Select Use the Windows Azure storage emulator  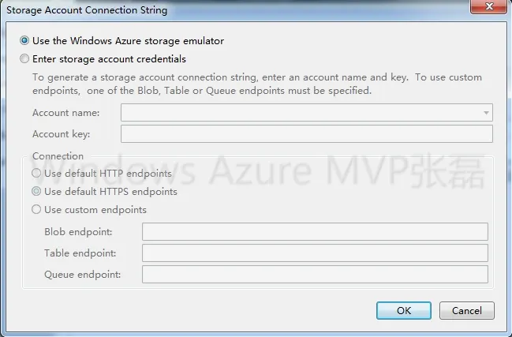[x=25, y=41]
